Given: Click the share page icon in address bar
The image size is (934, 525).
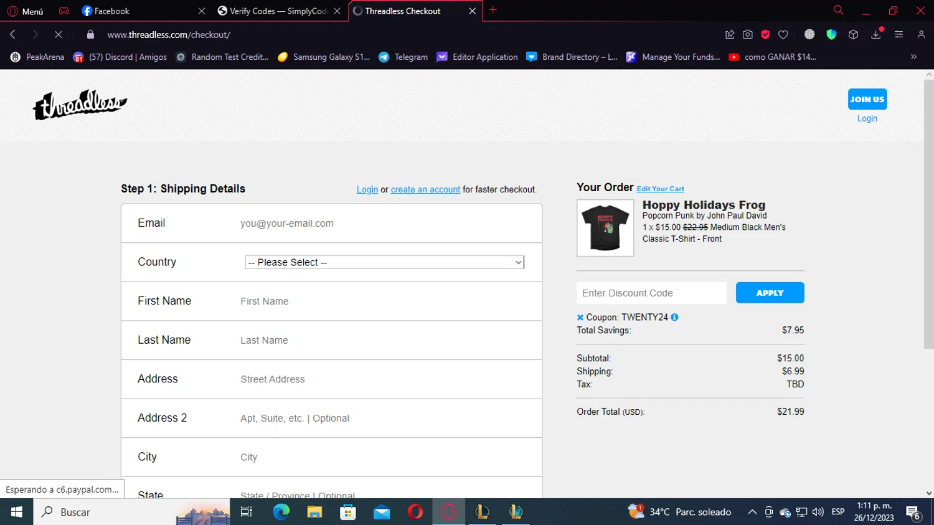Looking at the screenshot, I should [x=730, y=34].
